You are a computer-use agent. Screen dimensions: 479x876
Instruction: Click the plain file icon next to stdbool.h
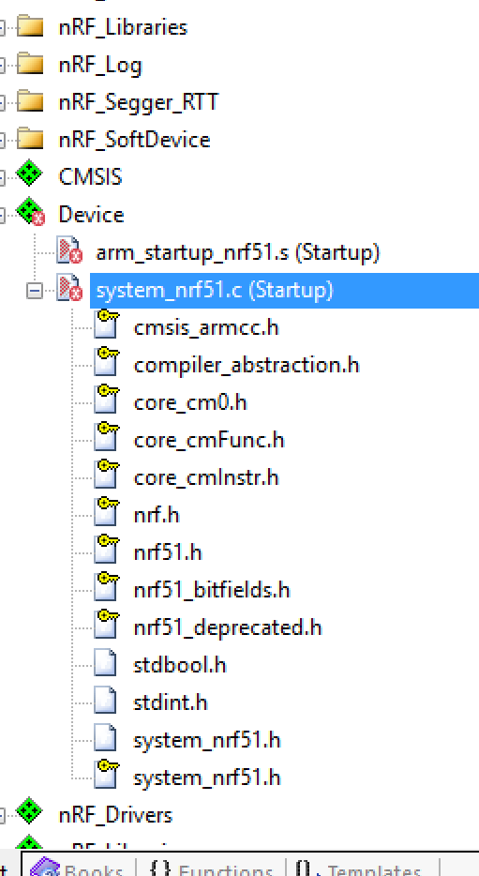click(x=105, y=665)
